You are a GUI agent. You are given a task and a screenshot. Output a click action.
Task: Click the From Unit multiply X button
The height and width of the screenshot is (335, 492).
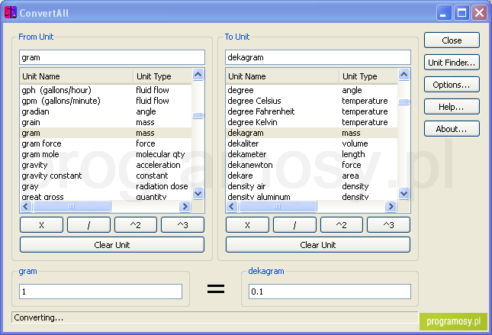click(x=41, y=225)
